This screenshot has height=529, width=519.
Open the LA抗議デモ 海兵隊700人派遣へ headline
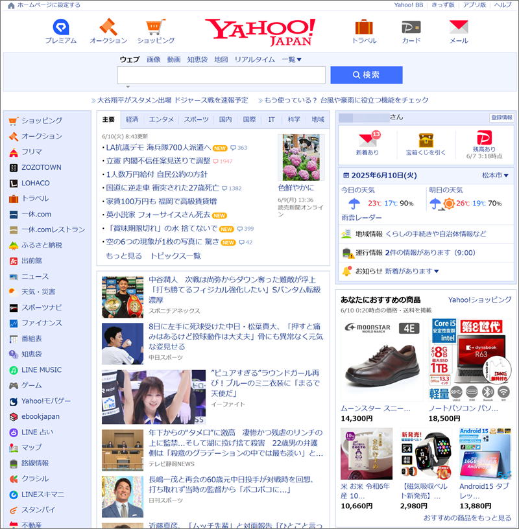point(158,147)
